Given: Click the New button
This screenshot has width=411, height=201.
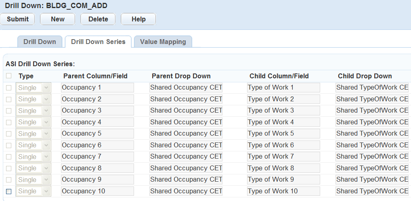Looking at the screenshot, I should tap(58, 19).
